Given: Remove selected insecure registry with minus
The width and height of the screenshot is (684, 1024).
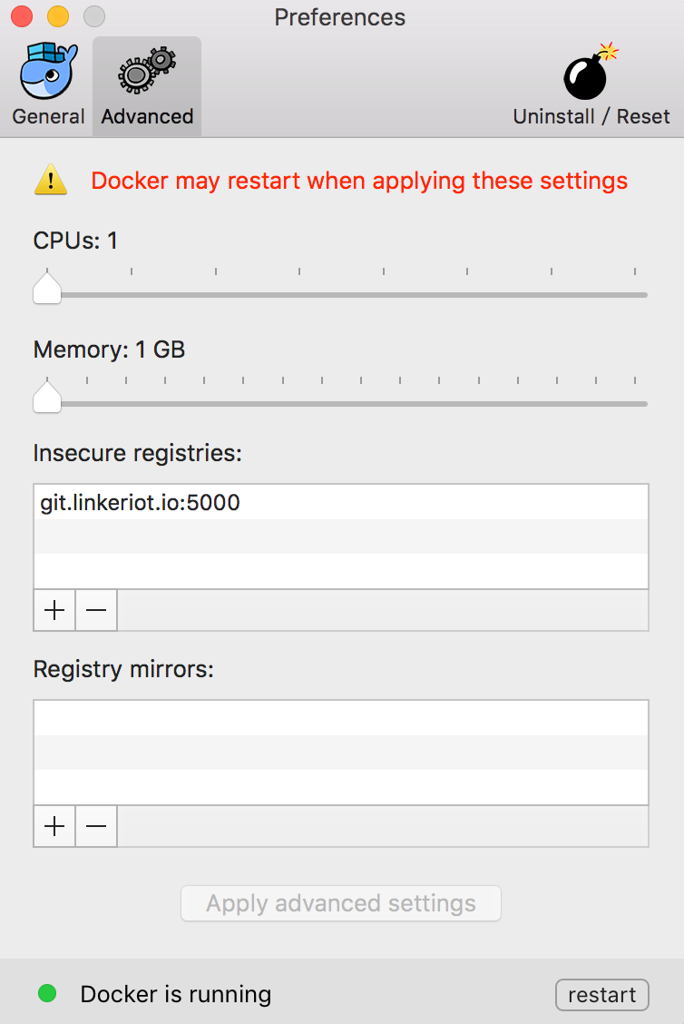Looking at the screenshot, I should coord(96,610).
